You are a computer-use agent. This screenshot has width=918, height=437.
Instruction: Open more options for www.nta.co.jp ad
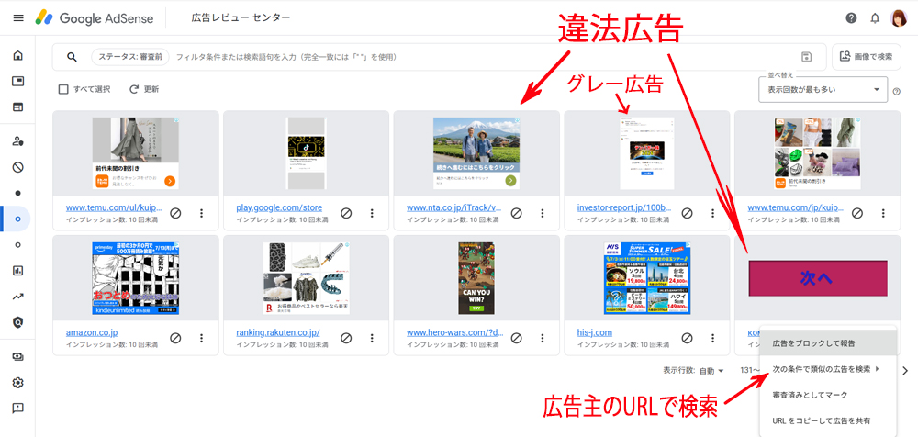pyautogui.click(x=543, y=213)
